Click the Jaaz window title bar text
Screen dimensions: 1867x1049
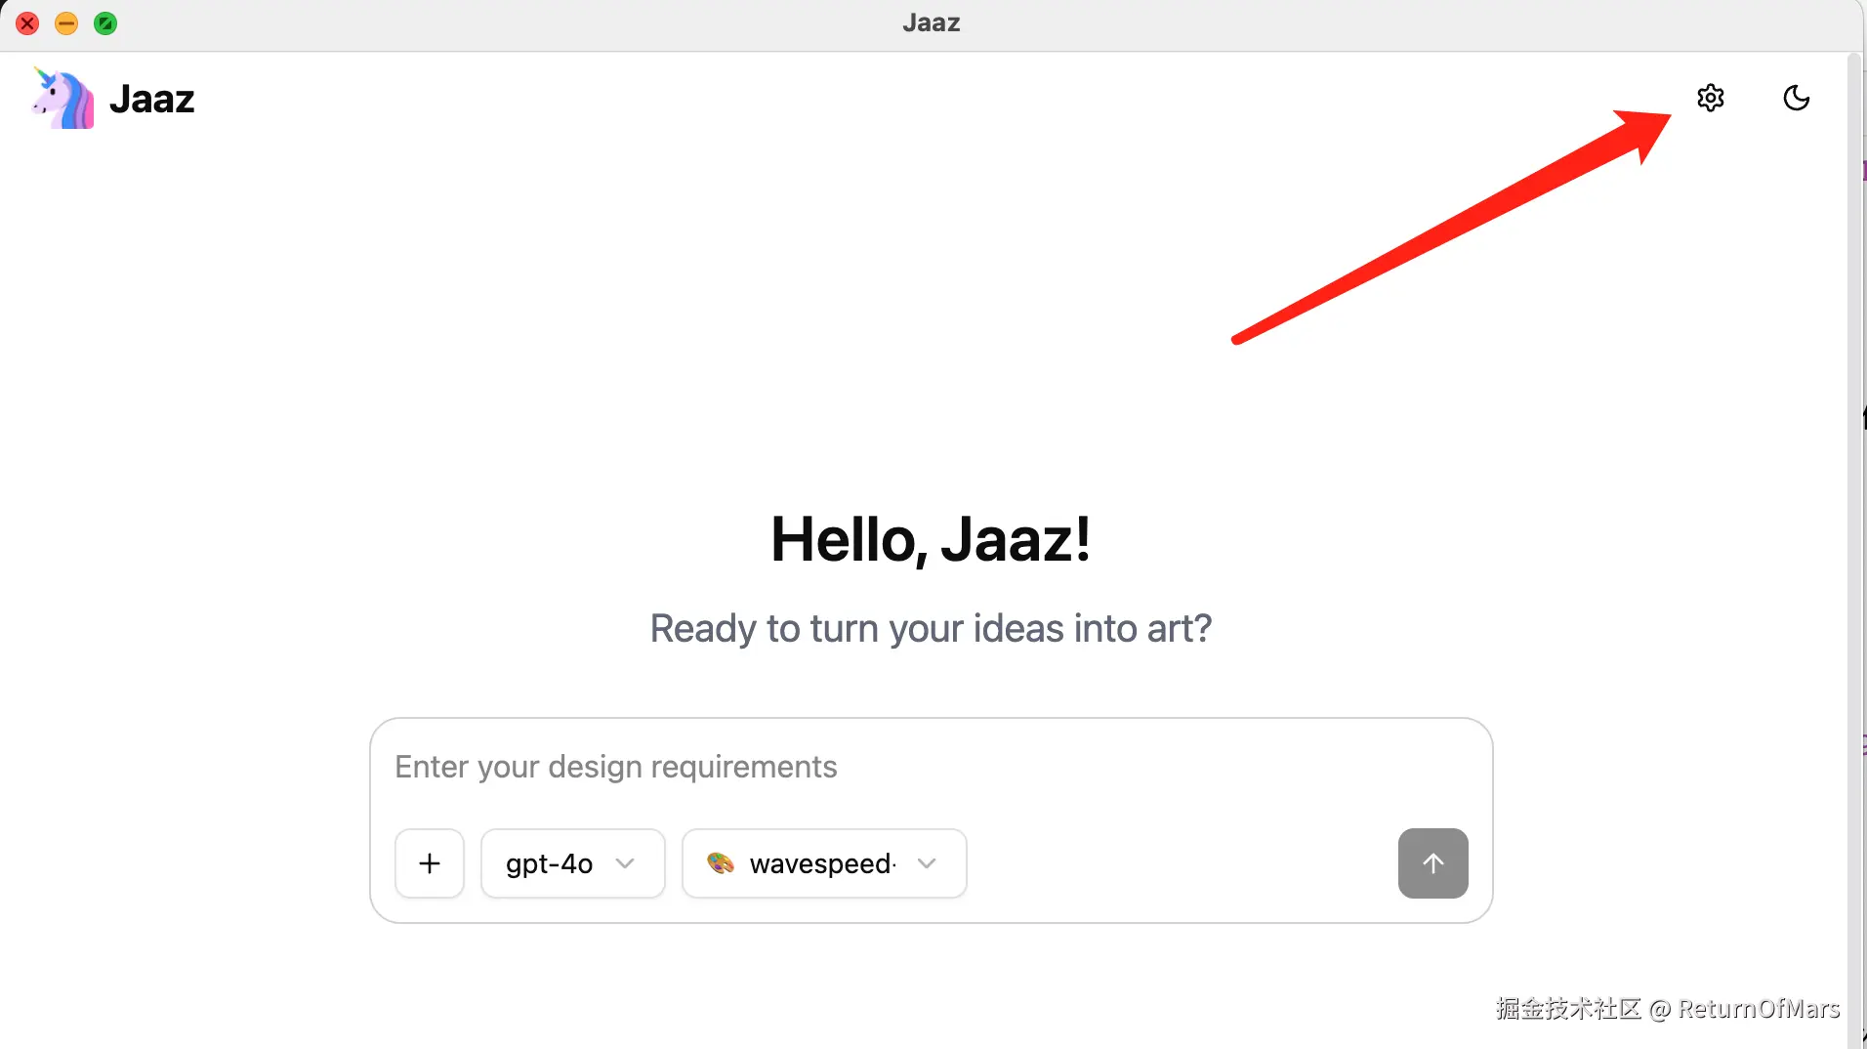[931, 23]
